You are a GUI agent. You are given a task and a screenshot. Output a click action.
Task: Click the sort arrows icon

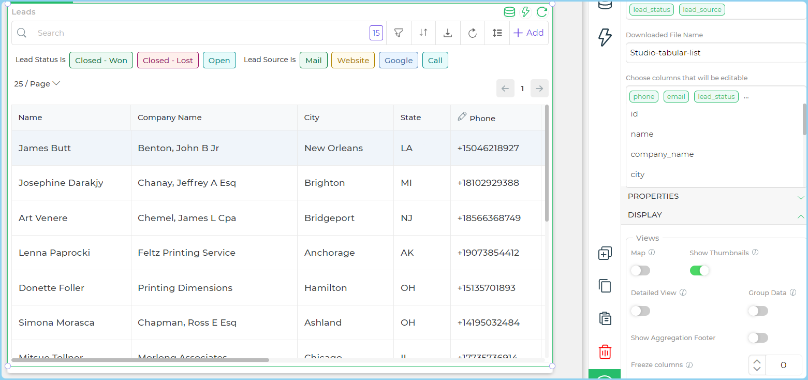(423, 33)
